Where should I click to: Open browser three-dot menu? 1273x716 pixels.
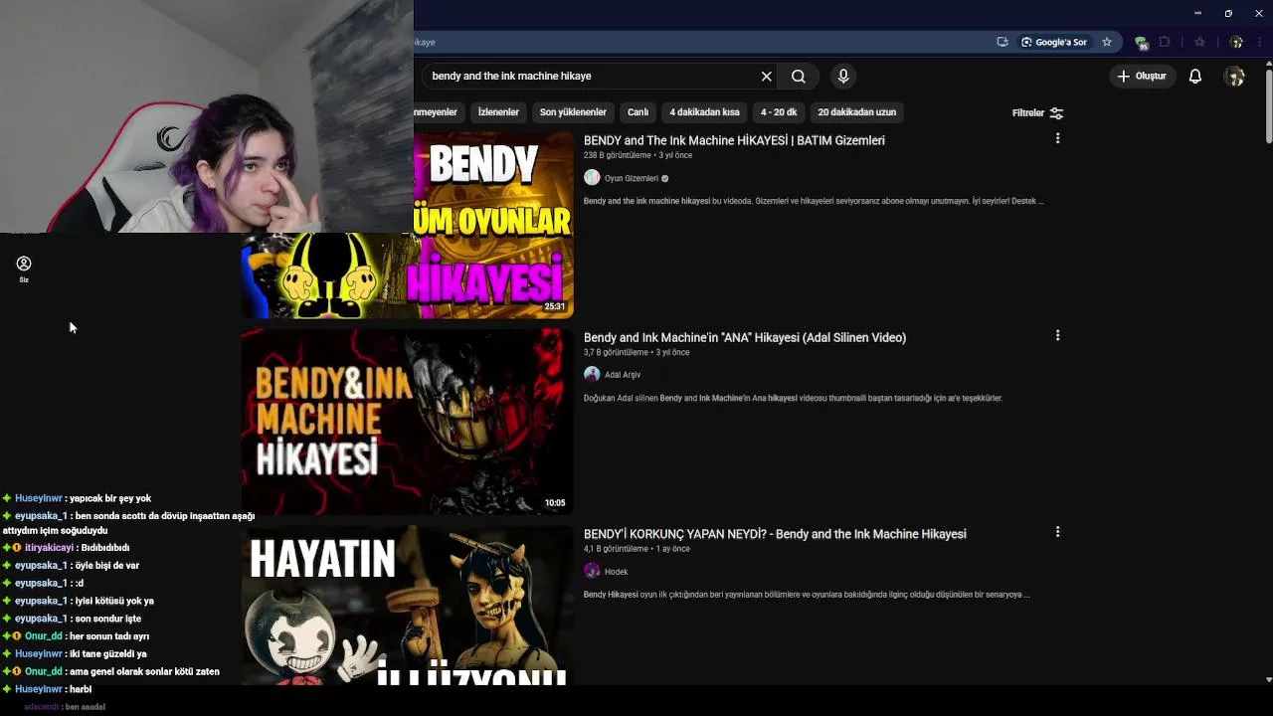(x=1259, y=42)
